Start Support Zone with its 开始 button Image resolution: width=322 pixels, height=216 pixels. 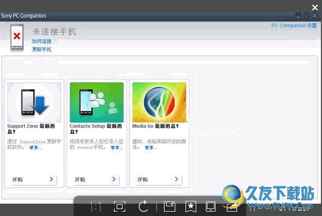34,179
